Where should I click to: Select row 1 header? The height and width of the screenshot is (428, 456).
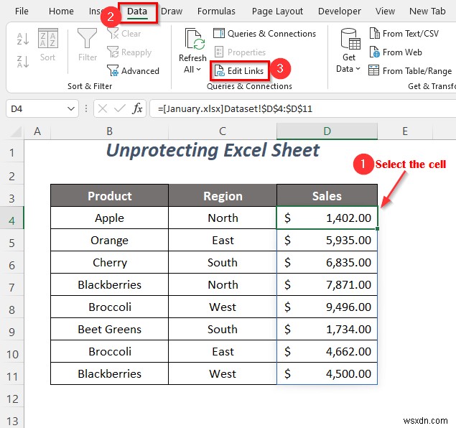click(12, 153)
